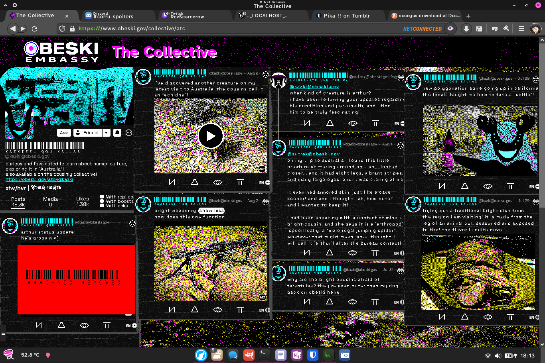
Task: Select the Likes tab on profile
Action: click(x=83, y=202)
